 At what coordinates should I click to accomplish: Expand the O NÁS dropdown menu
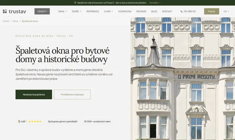pyautogui.click(x=109, y=11)
